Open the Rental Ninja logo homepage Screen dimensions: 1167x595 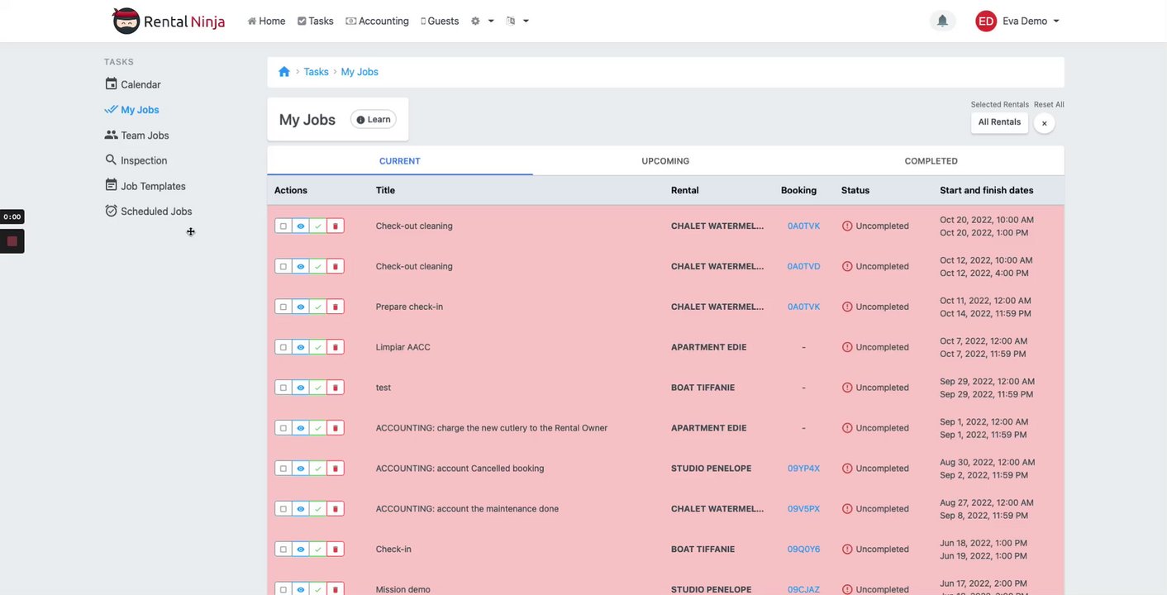coord(169,21)
